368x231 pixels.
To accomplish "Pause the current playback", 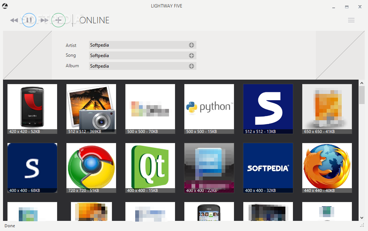I will (29, 20).
